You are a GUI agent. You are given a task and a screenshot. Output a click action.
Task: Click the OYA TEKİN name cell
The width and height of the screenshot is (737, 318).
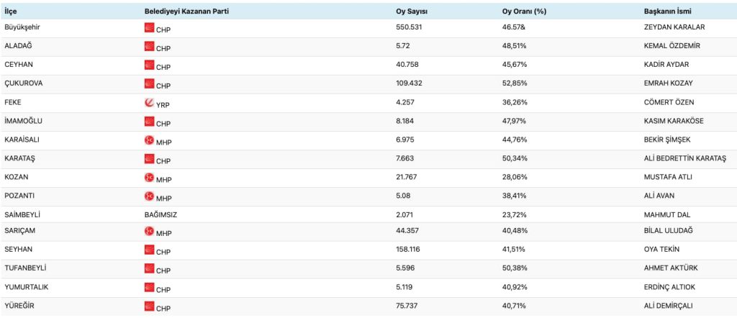[x=663, y=249]
